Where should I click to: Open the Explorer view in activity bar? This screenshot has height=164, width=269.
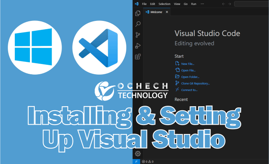138,13
